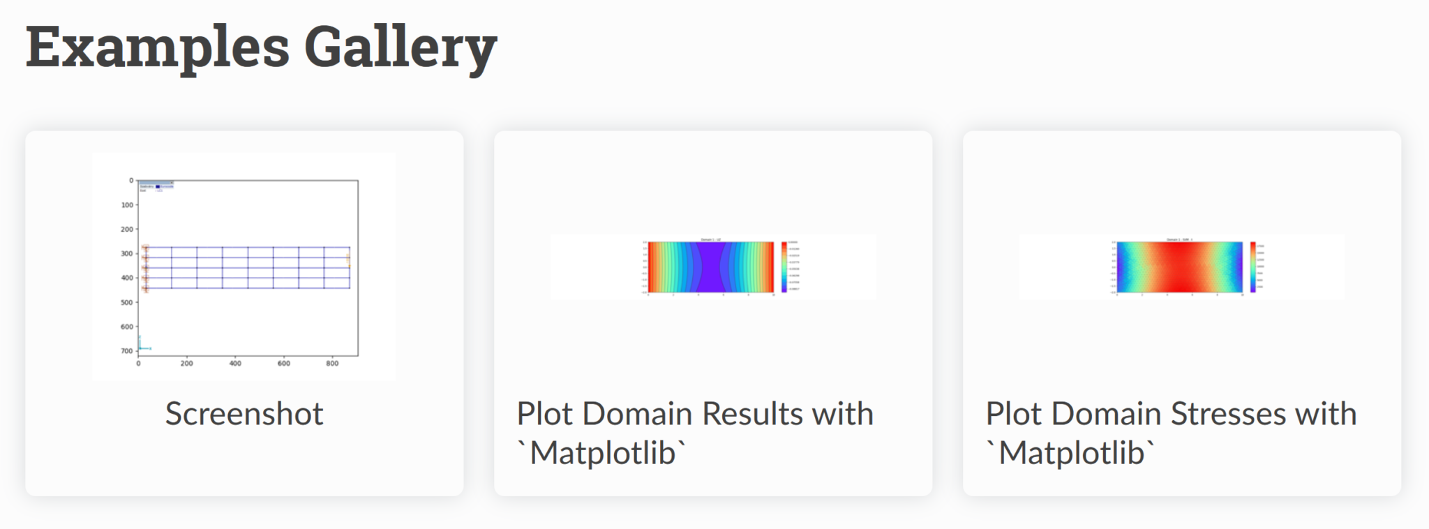Click the red center region of Stresses contour
1429x529 pixels.
click(x=1180, y=267)
